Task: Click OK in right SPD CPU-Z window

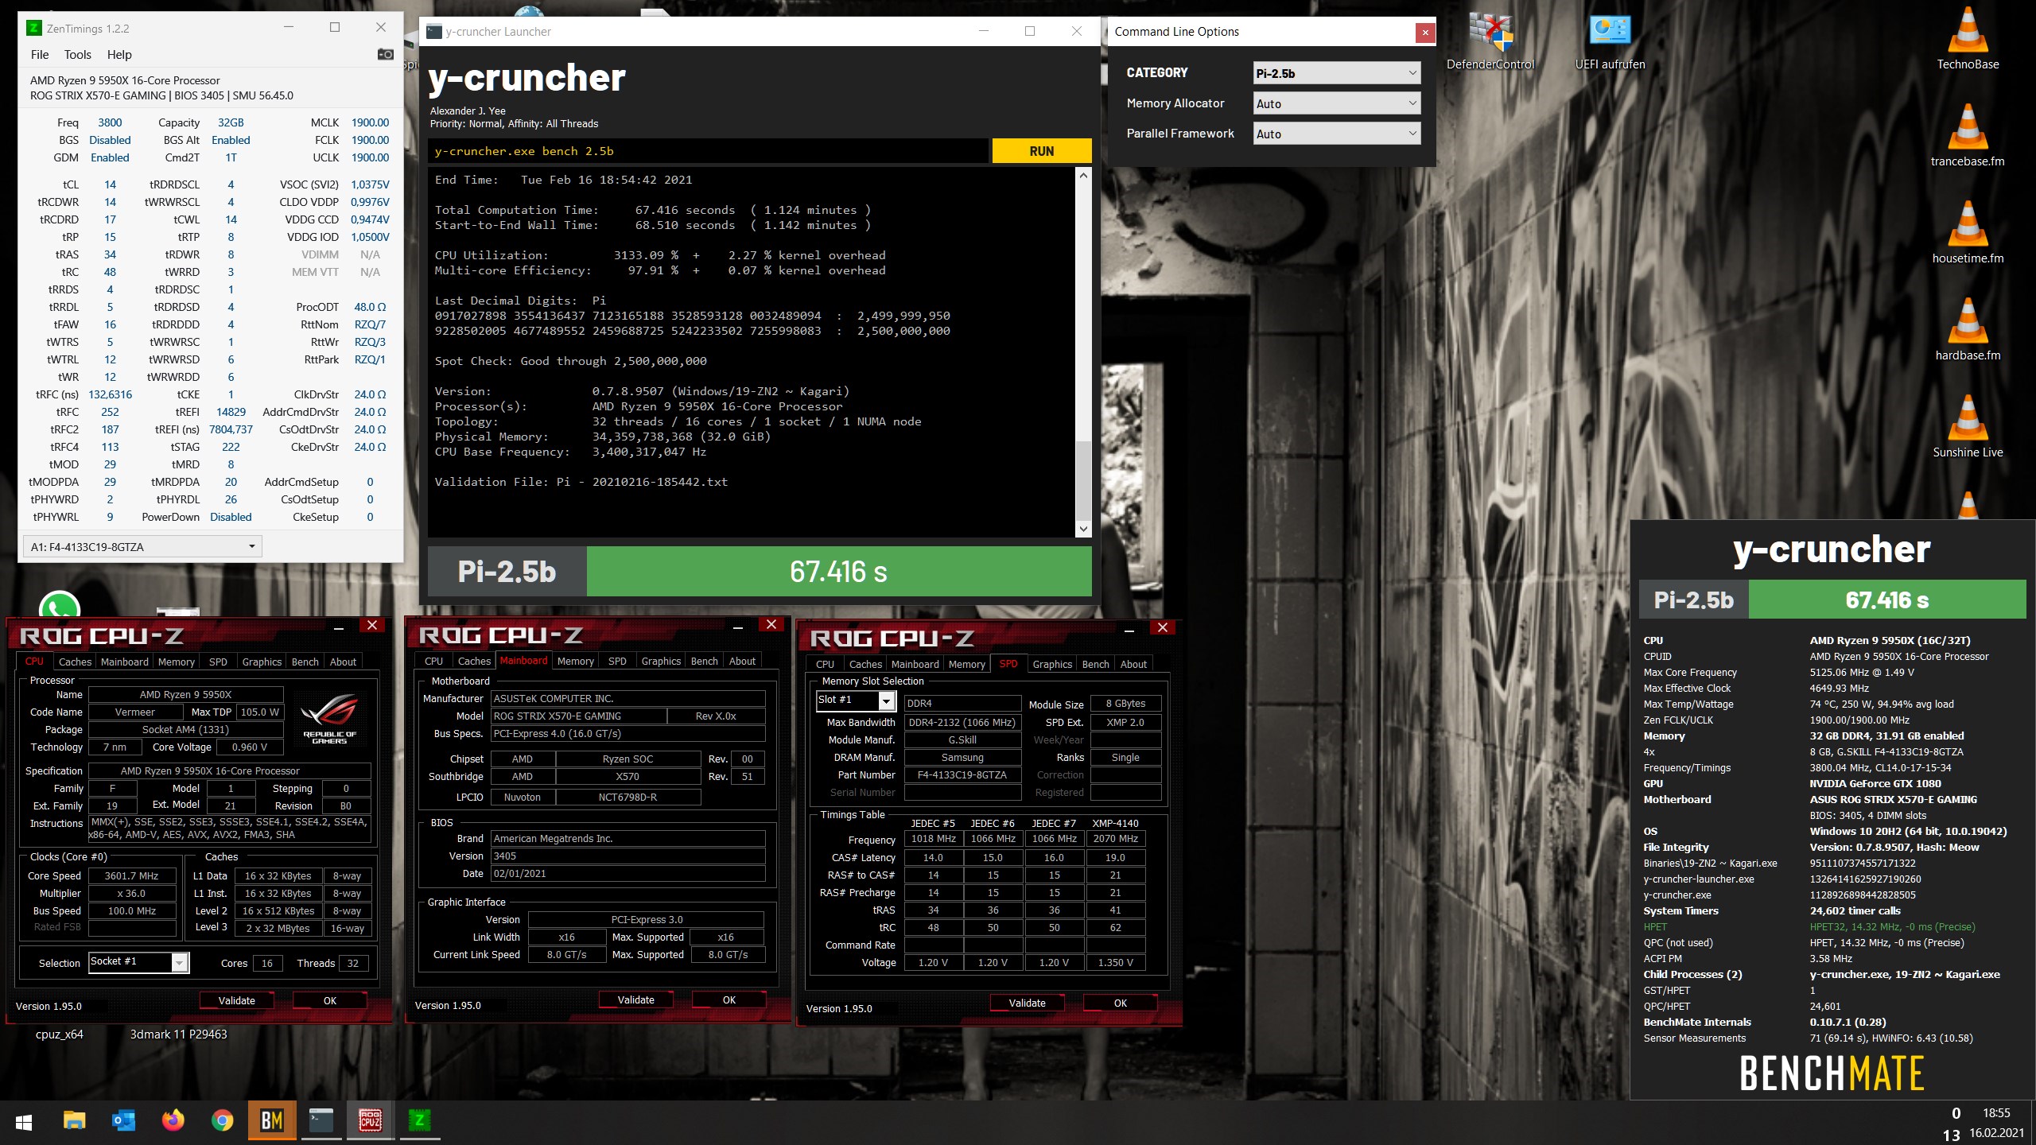Action: point(1120,1003)
